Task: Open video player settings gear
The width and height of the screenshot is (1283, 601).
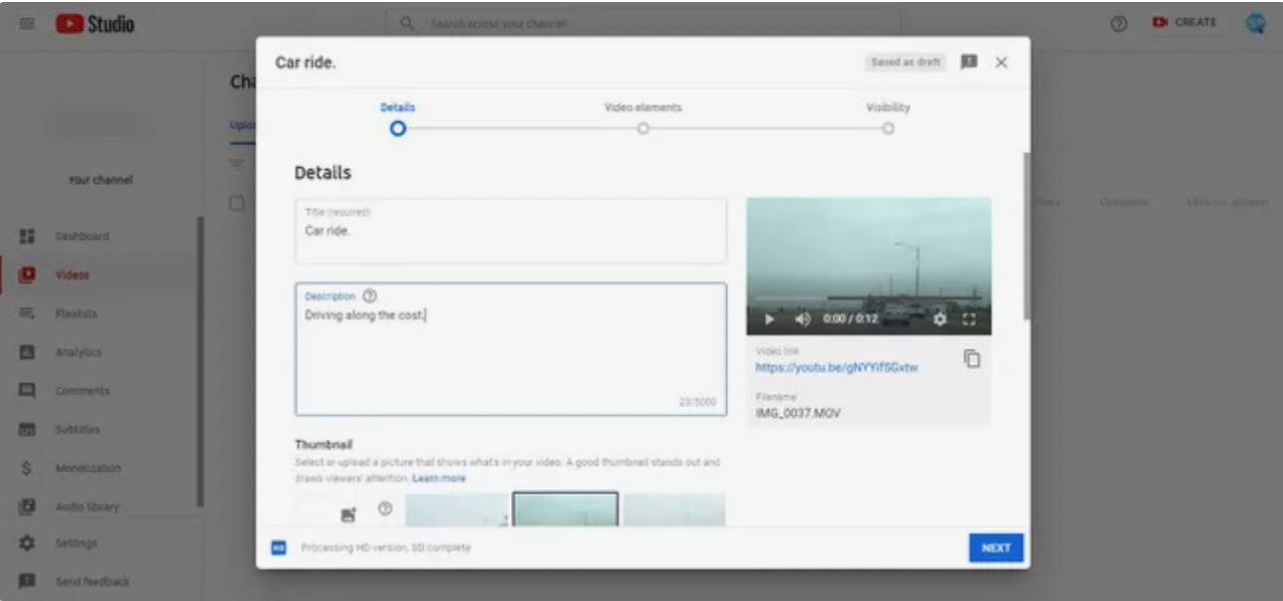Action: pyautogui.click(x=940, y=319)
